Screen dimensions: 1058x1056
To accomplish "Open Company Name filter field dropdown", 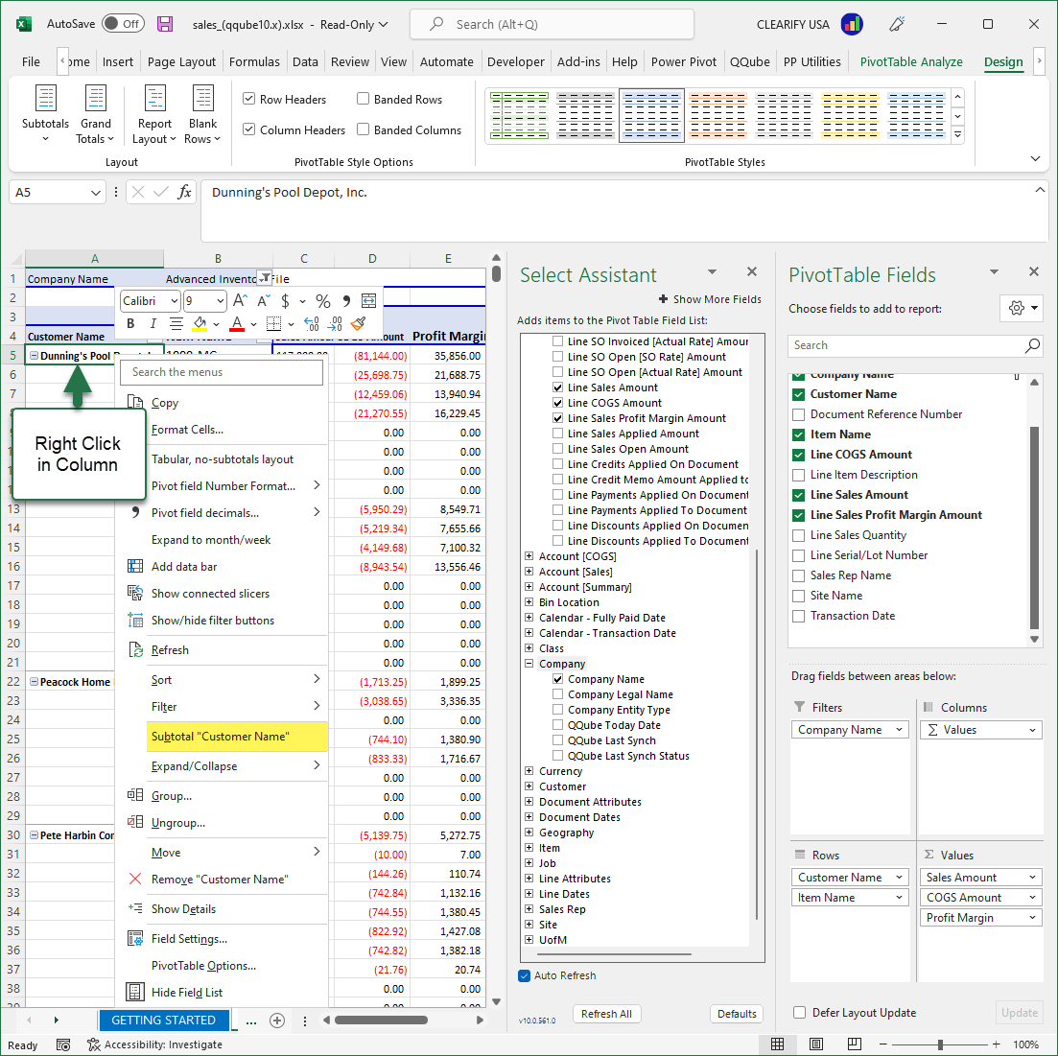I will [x=899, y=729].
